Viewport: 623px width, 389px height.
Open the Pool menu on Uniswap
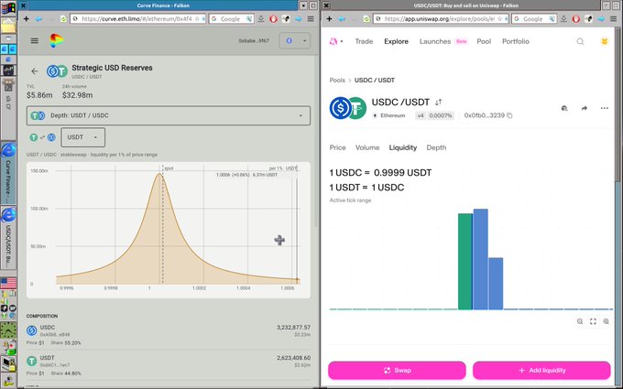[x=484, y=41]
